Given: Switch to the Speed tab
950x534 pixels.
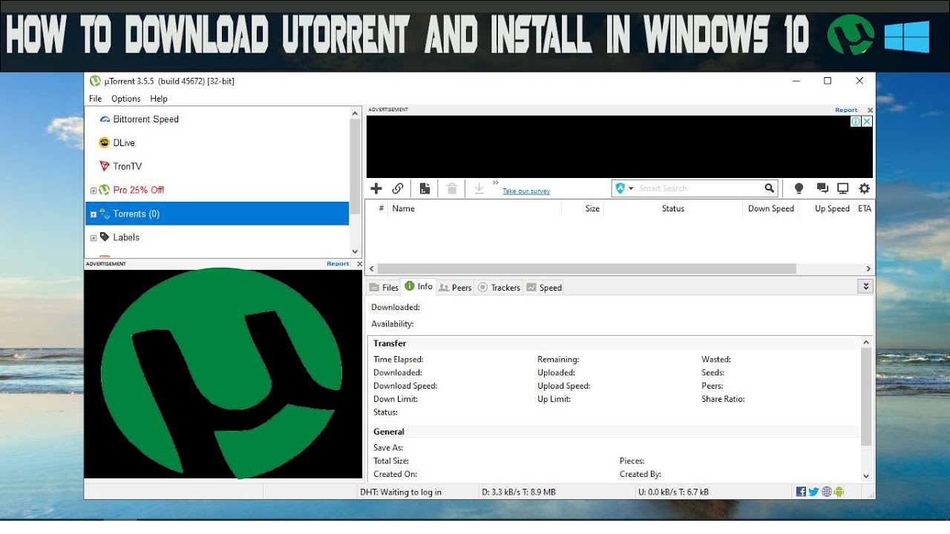Looking at the screenshot, I should point(544,287).
